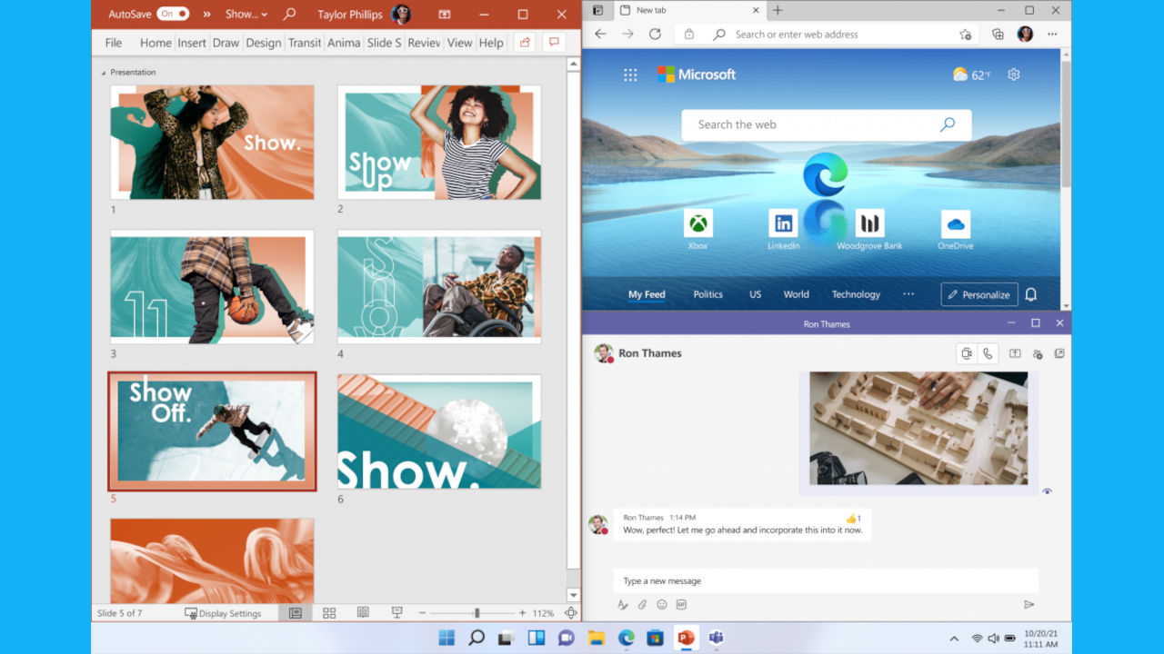Open Edge Settings and more ellipsis
1164x654 pixels.
(1052, 34)
